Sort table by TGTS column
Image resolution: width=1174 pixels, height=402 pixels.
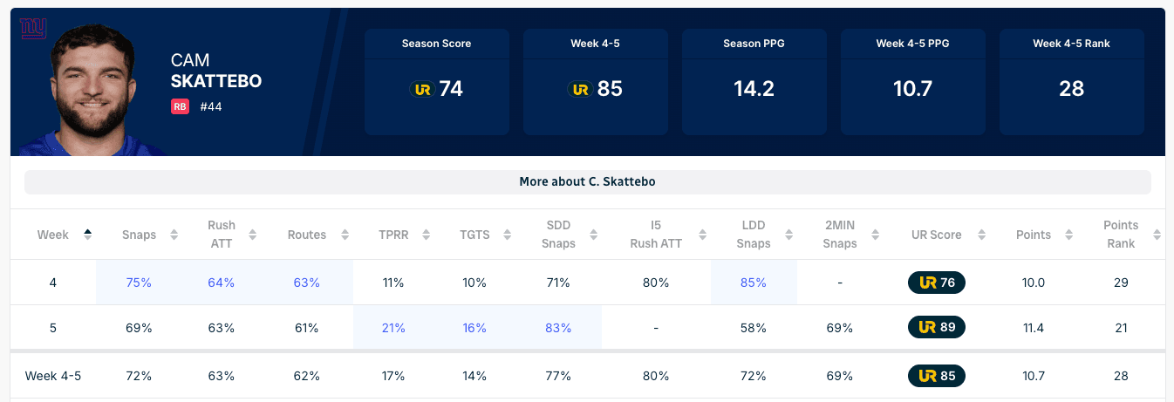point(474,235)
